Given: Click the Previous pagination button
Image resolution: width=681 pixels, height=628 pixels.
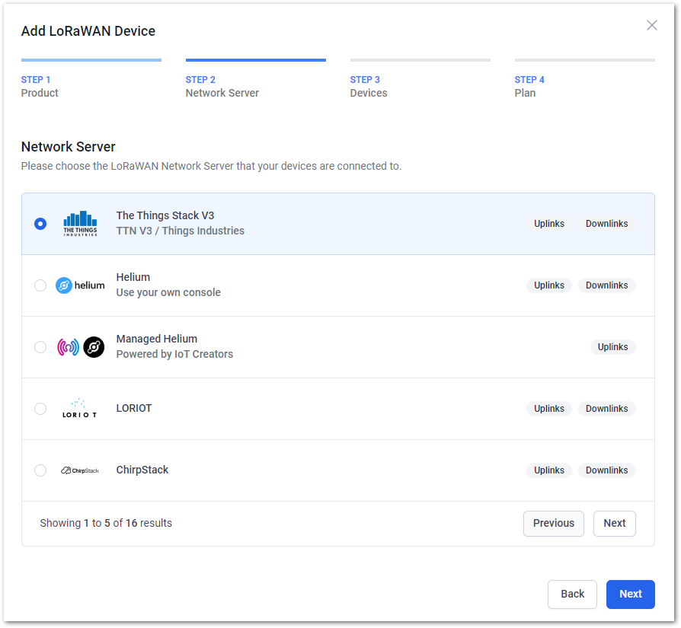Looking at the screenshot, I should 553,524.
